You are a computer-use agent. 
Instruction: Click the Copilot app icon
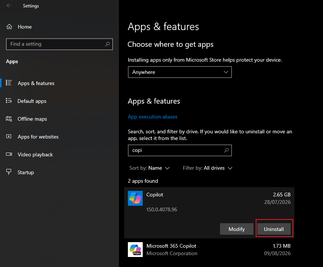[135, 198]
